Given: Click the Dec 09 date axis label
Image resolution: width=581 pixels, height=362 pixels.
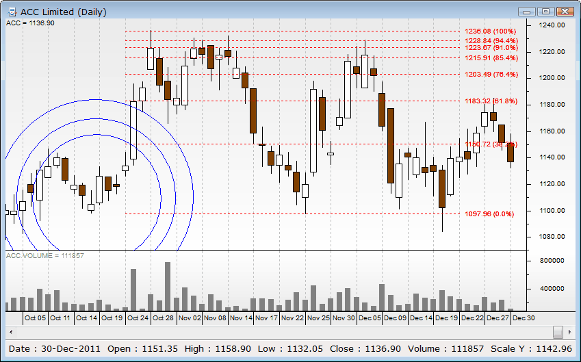Looking at the screenshot, I should pos(395,318).
